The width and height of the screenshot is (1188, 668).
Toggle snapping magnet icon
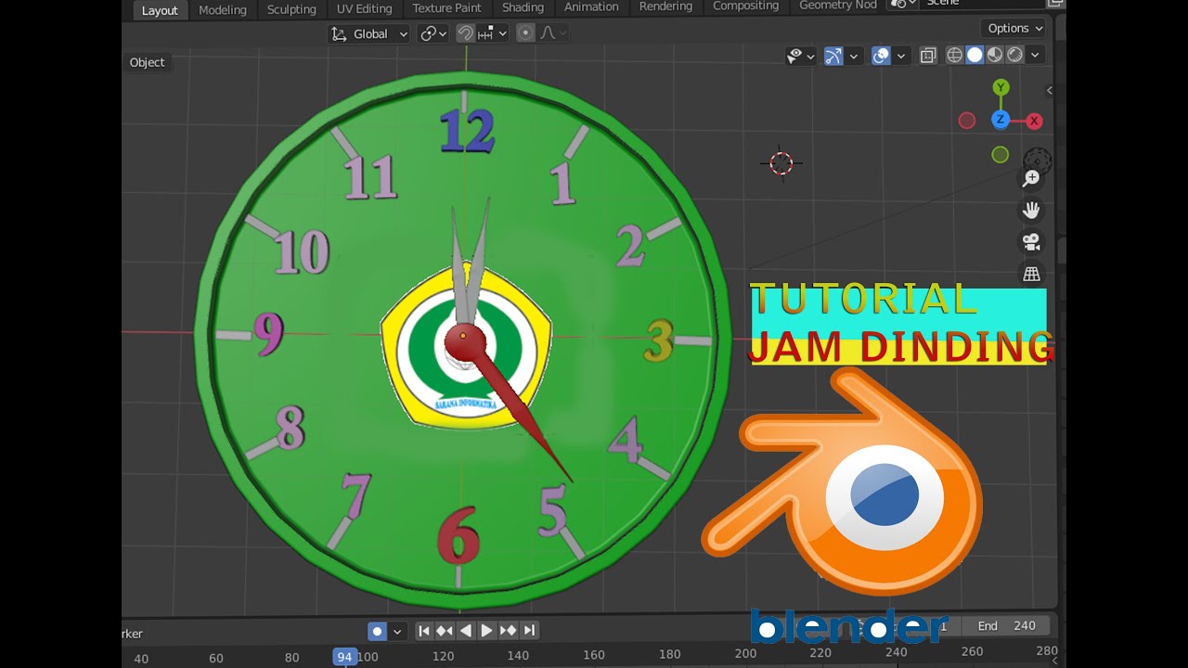point(465,33)
